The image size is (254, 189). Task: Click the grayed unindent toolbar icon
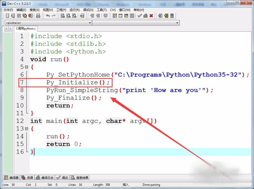tap(92, 16)
